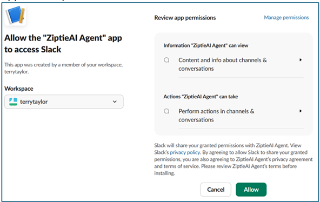
Task: Click the app created by terrytaylor note
Action: (x=63, y=68)
